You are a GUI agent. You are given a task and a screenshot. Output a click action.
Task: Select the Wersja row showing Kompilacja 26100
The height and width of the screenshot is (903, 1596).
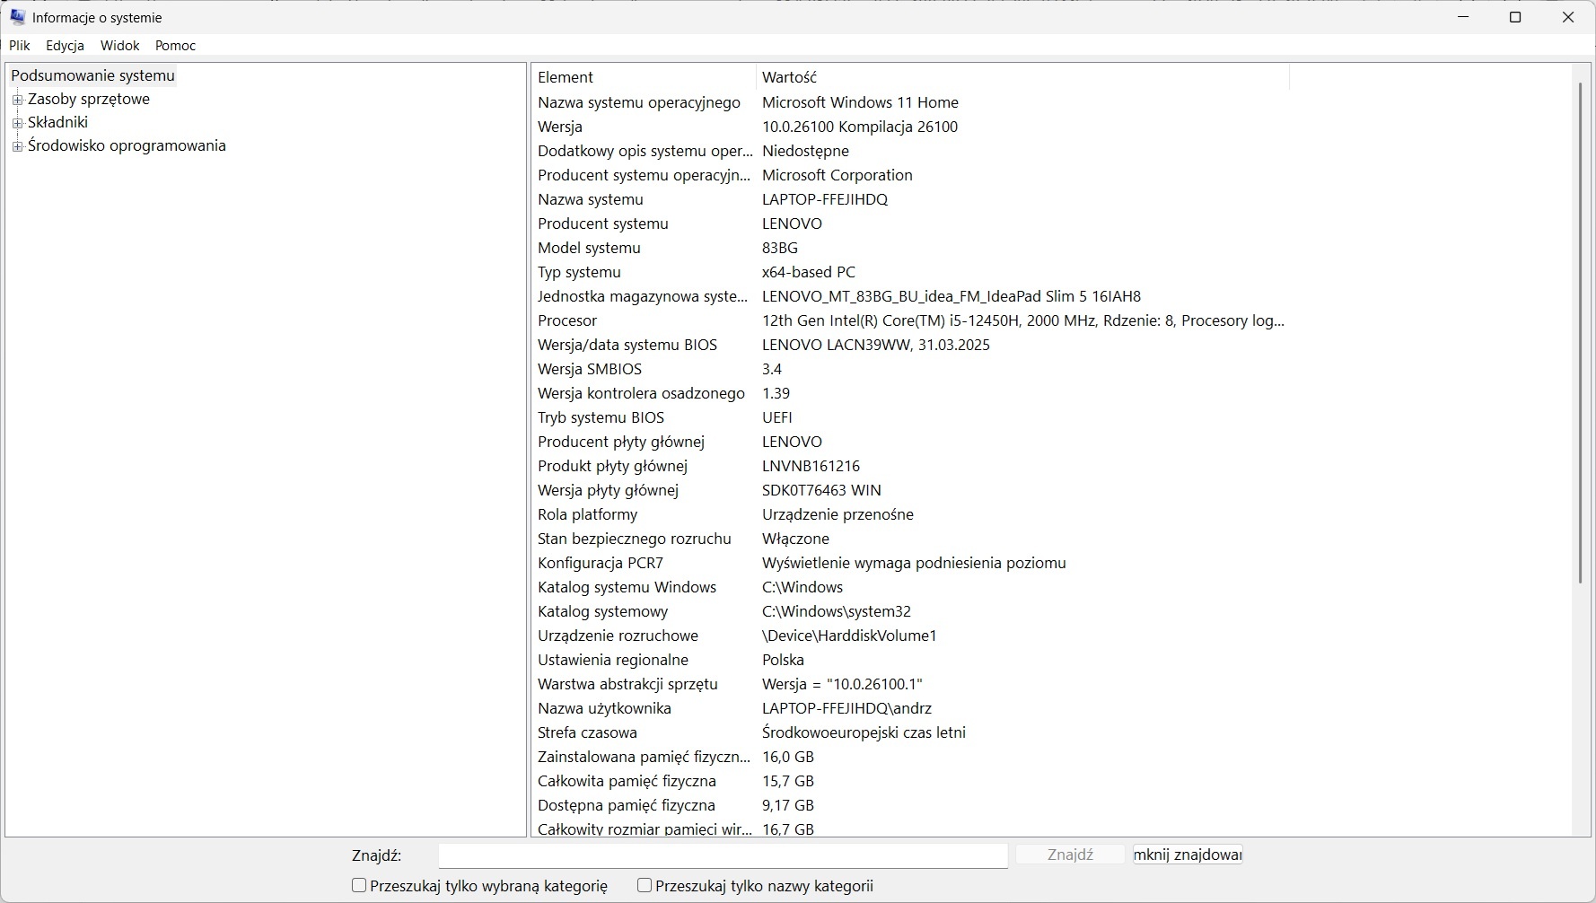click(911, 127)
